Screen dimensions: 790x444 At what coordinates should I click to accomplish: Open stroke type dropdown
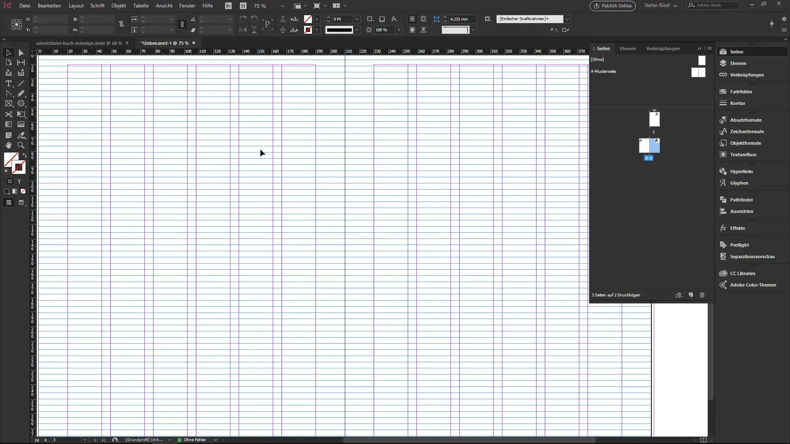pyautogui.click(x=357, y=30)
